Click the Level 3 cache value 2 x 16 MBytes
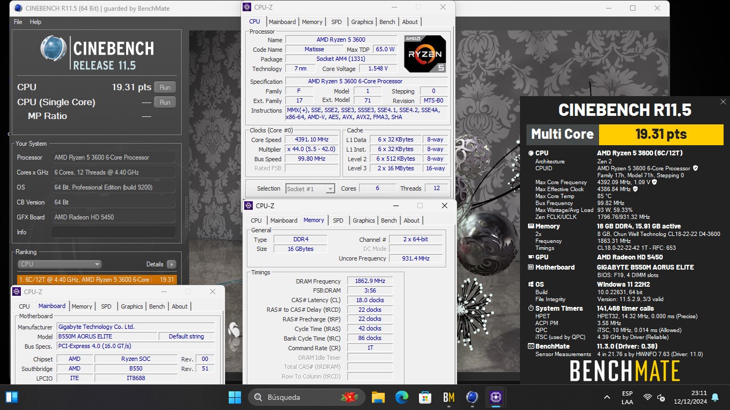730x410 pixels. tap(396, 168)
